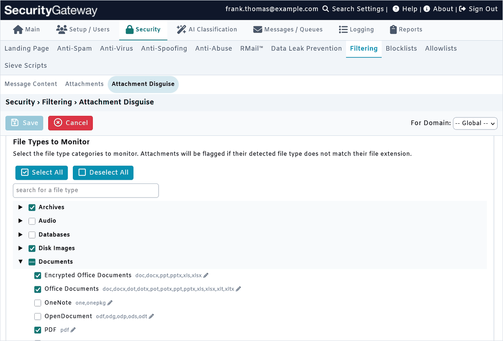Expand the Audio category arrow
Image resolution: width=503 pixels, height=341 pixels.
coord(20,221)
